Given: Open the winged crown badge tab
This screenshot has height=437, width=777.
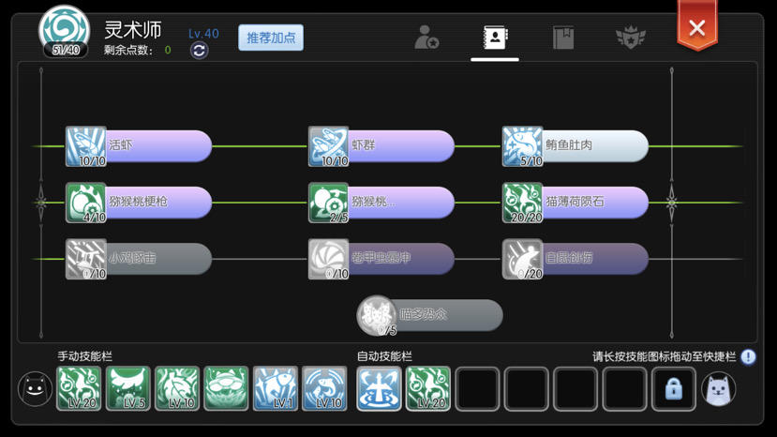Looking at the screenshot, I should 631,38.
